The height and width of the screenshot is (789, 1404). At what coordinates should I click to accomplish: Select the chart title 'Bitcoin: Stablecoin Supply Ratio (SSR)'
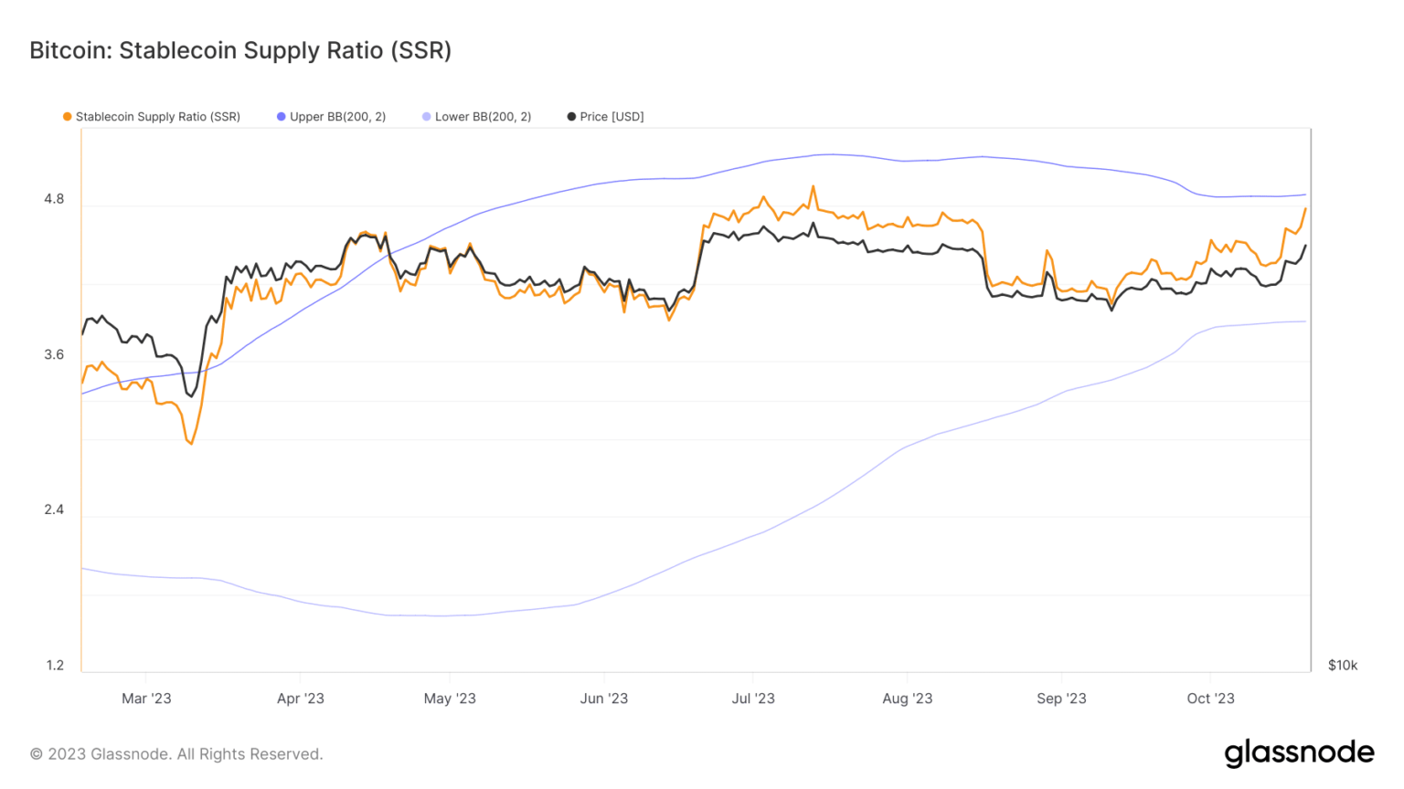click(x=240, y=50)
